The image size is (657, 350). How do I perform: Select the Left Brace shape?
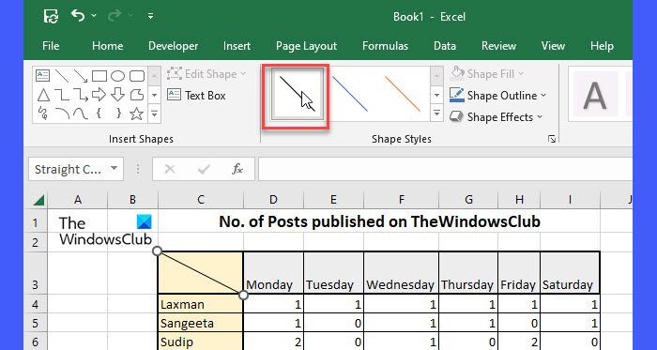click(99, 114)
